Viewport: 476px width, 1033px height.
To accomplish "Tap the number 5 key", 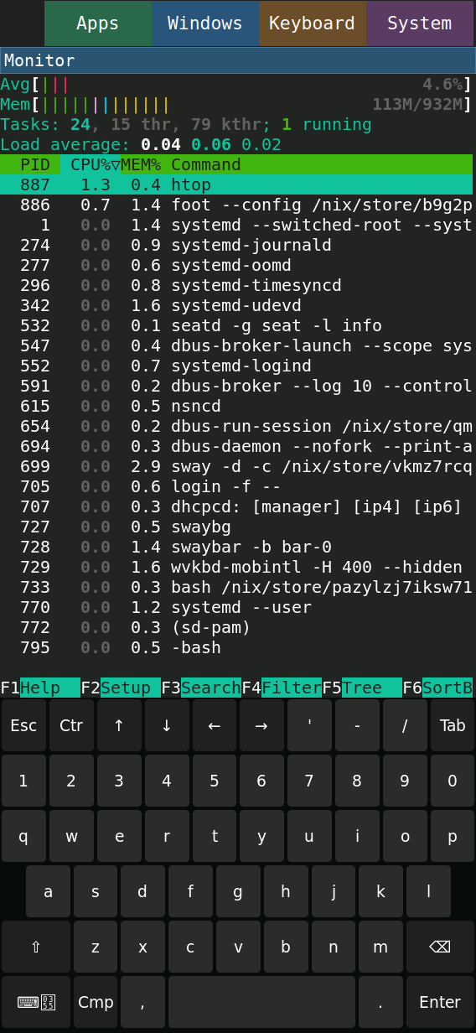I will point(214,781).
